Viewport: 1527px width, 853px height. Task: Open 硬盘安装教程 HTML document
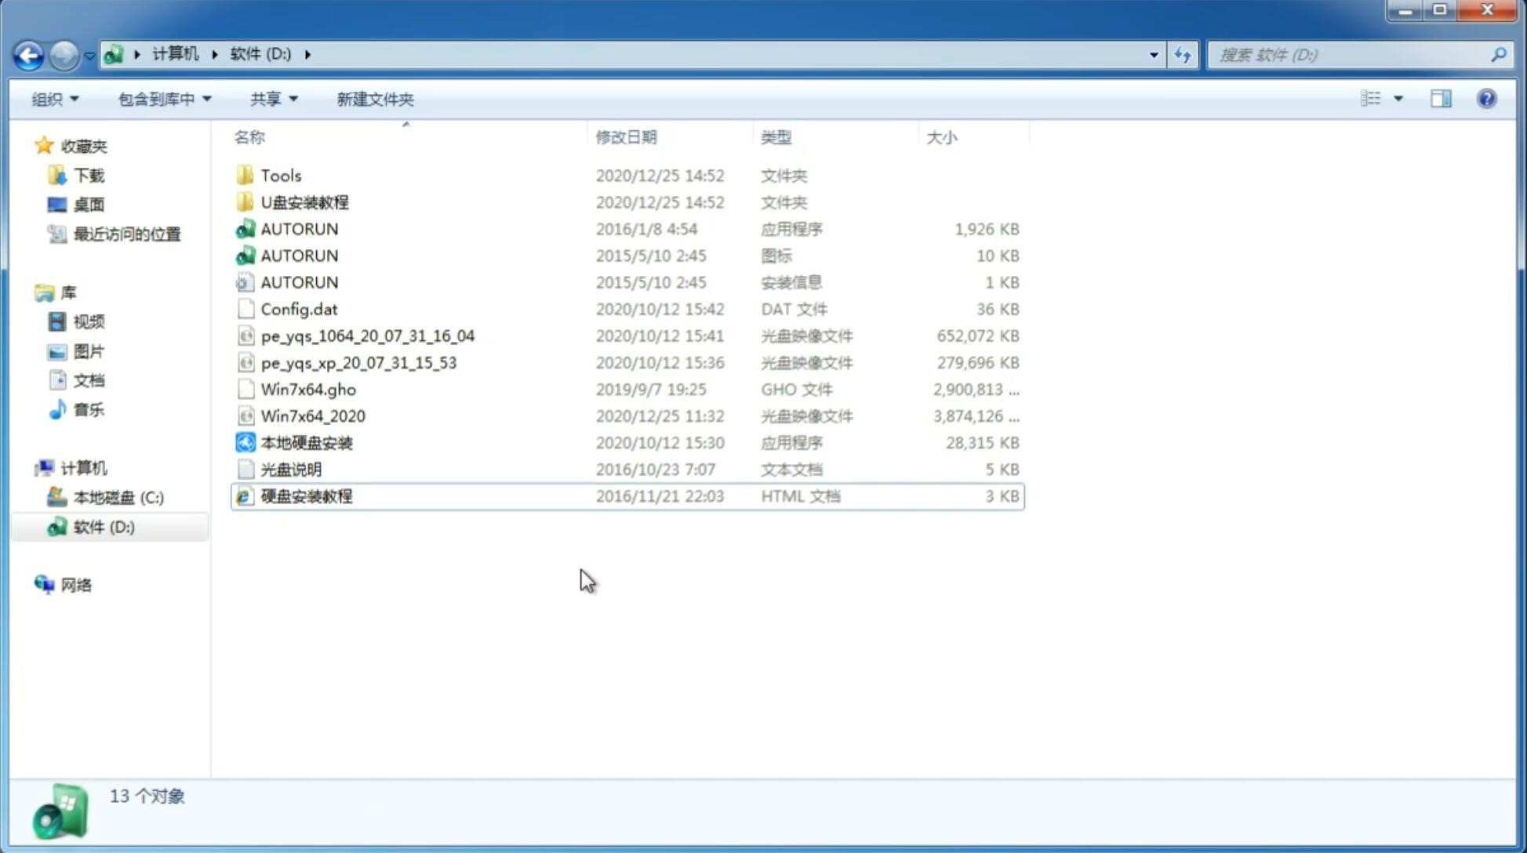pos(306,495)
